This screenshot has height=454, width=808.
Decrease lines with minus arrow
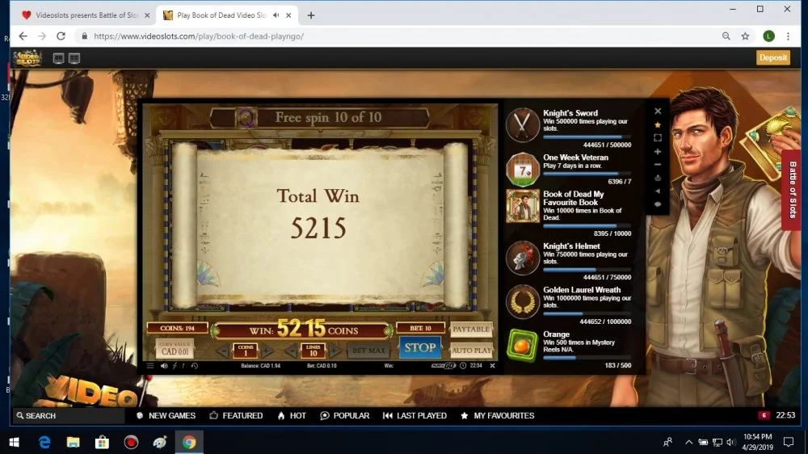tap(291, 351)
